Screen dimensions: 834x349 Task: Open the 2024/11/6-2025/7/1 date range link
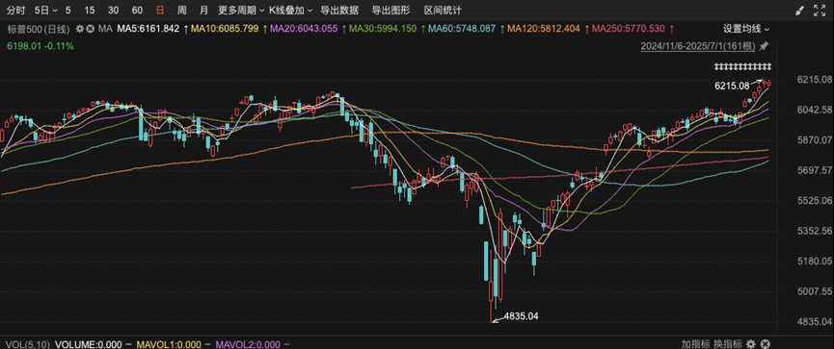pos(698,47)
